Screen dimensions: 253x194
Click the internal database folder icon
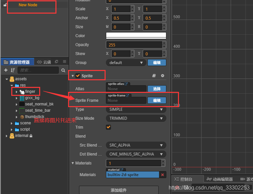coord(12,136)
